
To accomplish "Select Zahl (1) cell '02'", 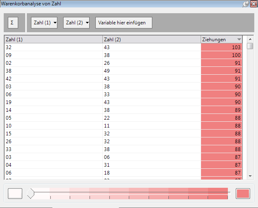I will (54, 63).
